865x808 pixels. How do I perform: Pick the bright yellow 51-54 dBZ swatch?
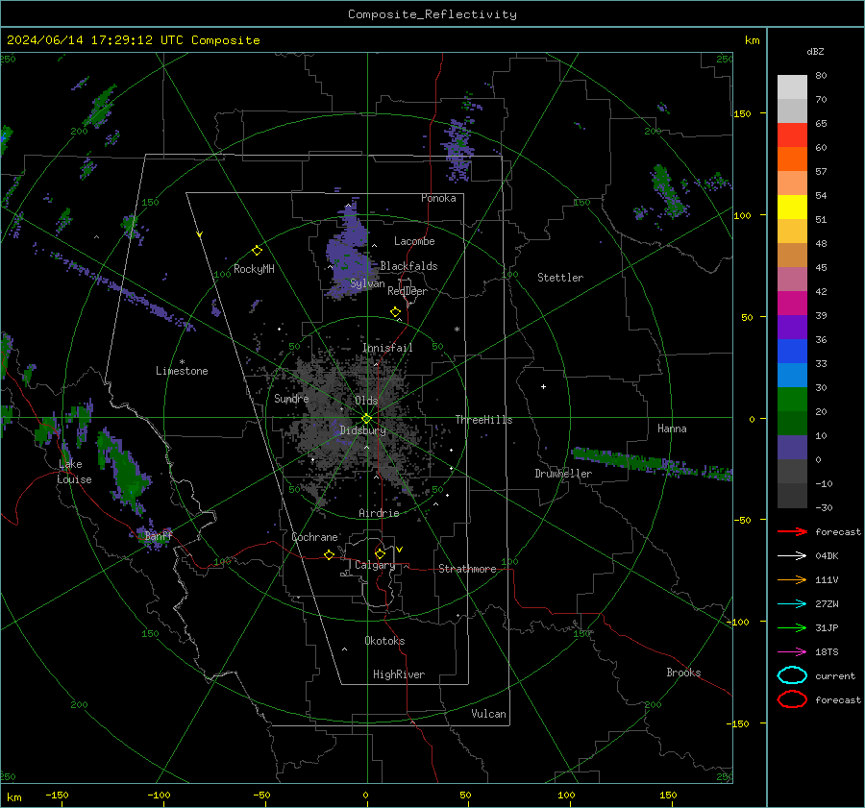click(x=792, y=207)
